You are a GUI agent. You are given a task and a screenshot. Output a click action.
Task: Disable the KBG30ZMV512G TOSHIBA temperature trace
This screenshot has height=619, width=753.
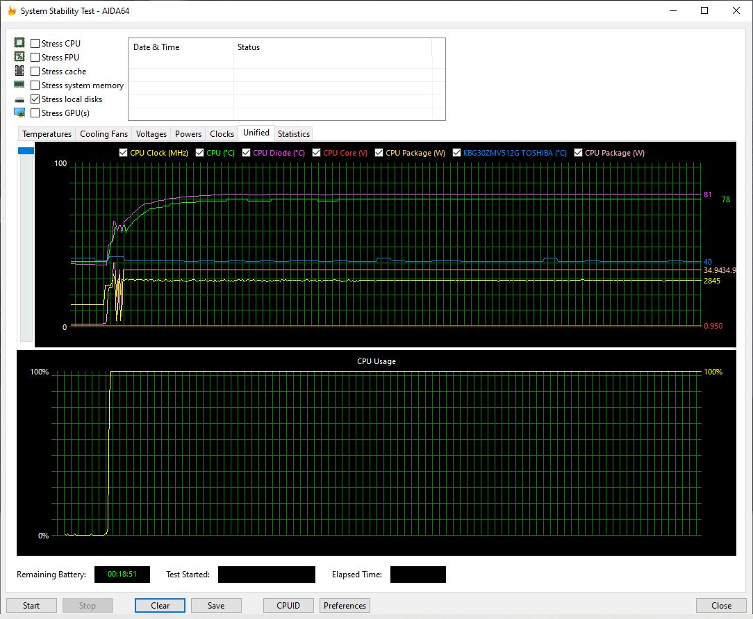click(x=457, y=153)
